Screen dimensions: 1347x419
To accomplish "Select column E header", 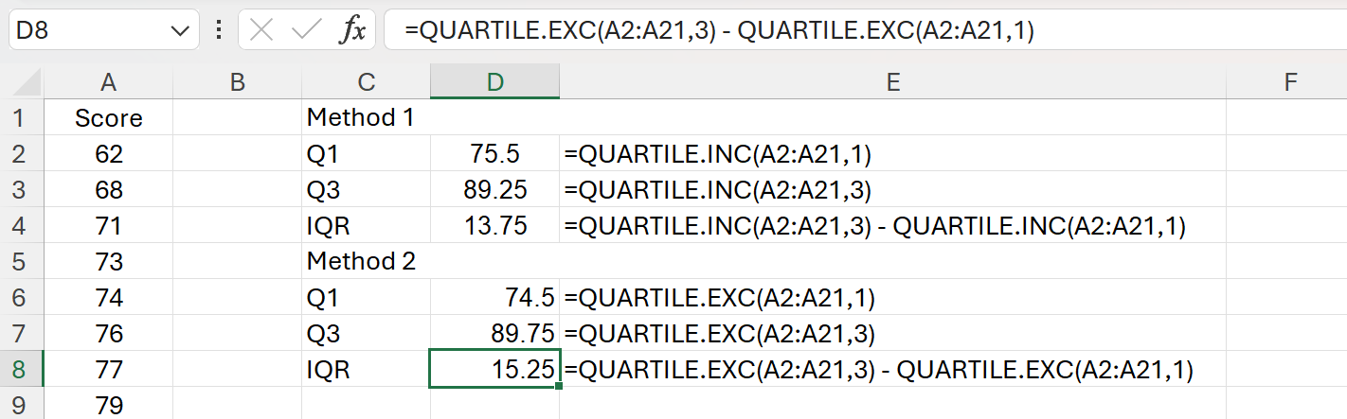I will [892, 83].
